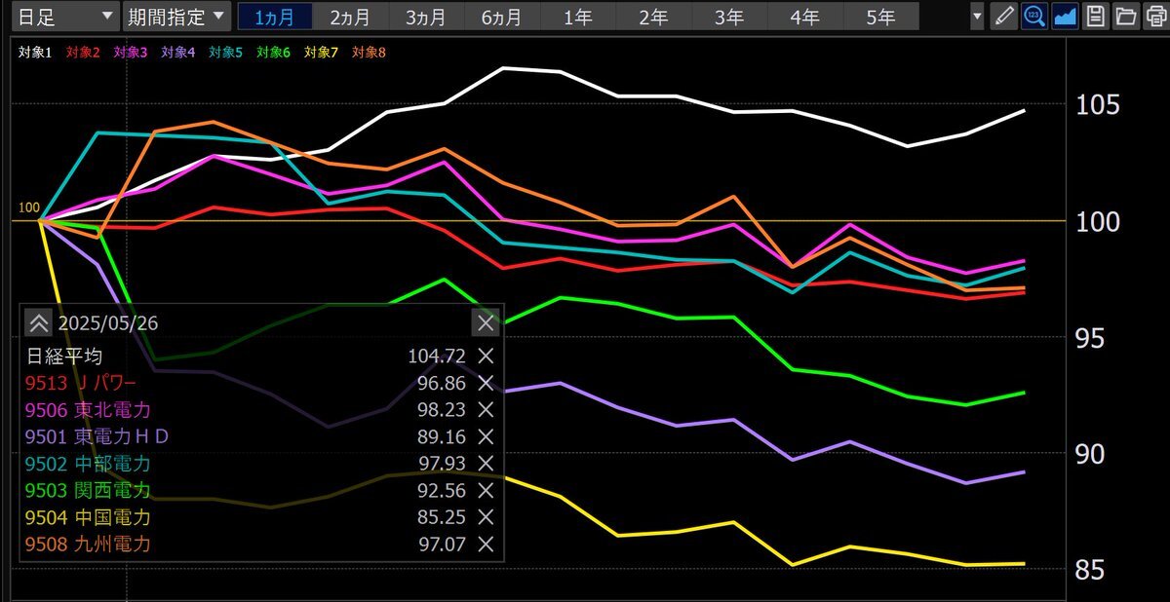The height and width of the screenshot is (602, 1170).
Task: Toggle the area chart display icon
Action: pos(1065,17)
